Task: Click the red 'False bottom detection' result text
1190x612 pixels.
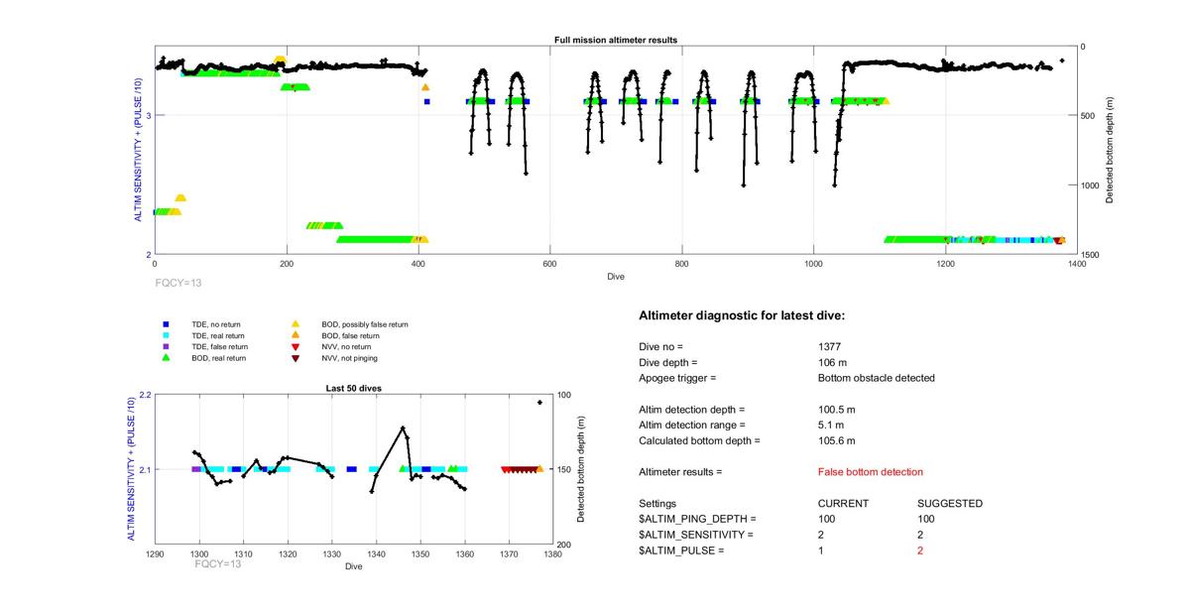Action: [x=870, y=472]
